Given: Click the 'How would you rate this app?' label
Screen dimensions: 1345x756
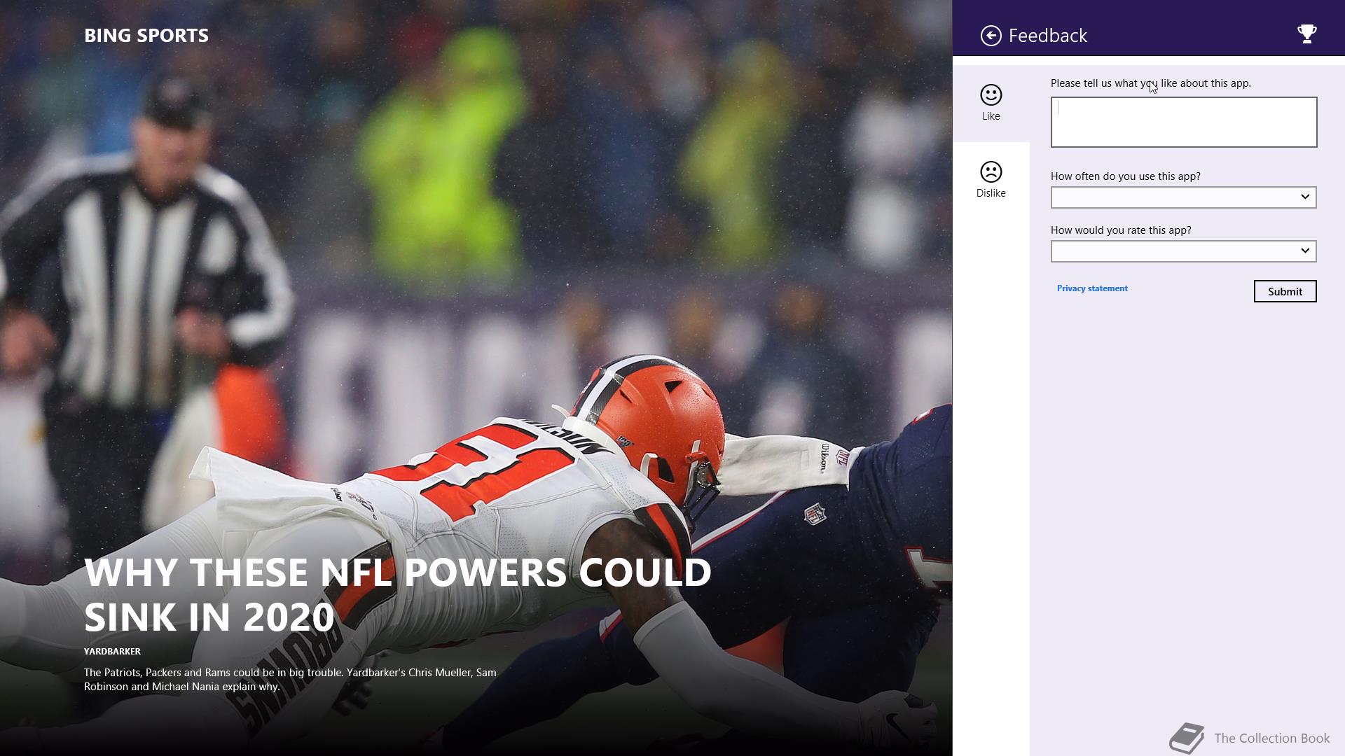Looking at the screenshot, I should [x=1121, y=230].
